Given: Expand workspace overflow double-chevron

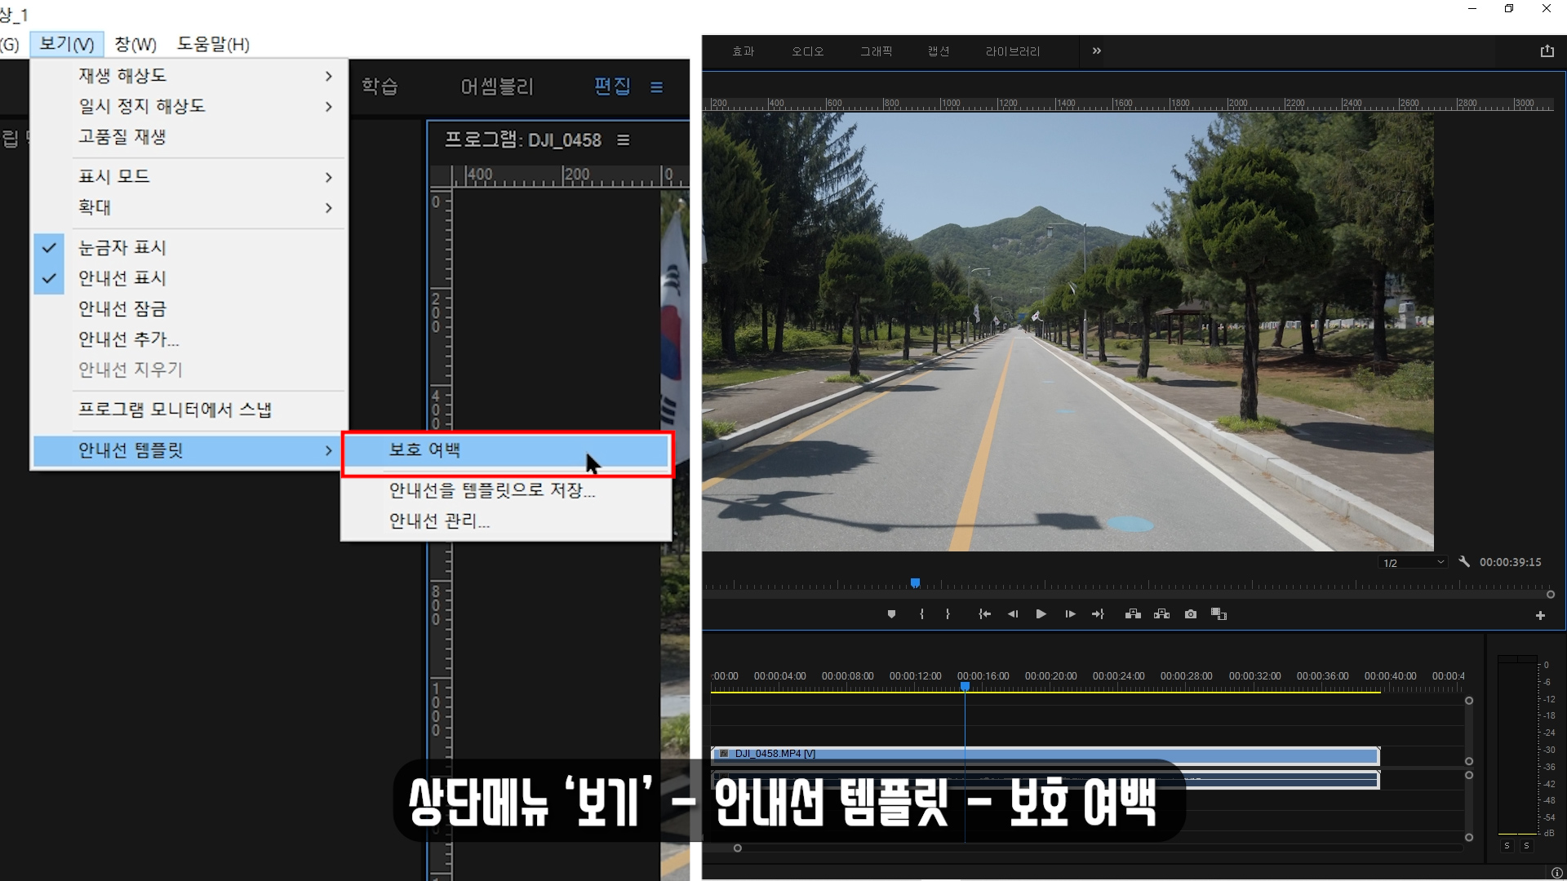Looking at the screenshot, I should tap(1096, 51).
